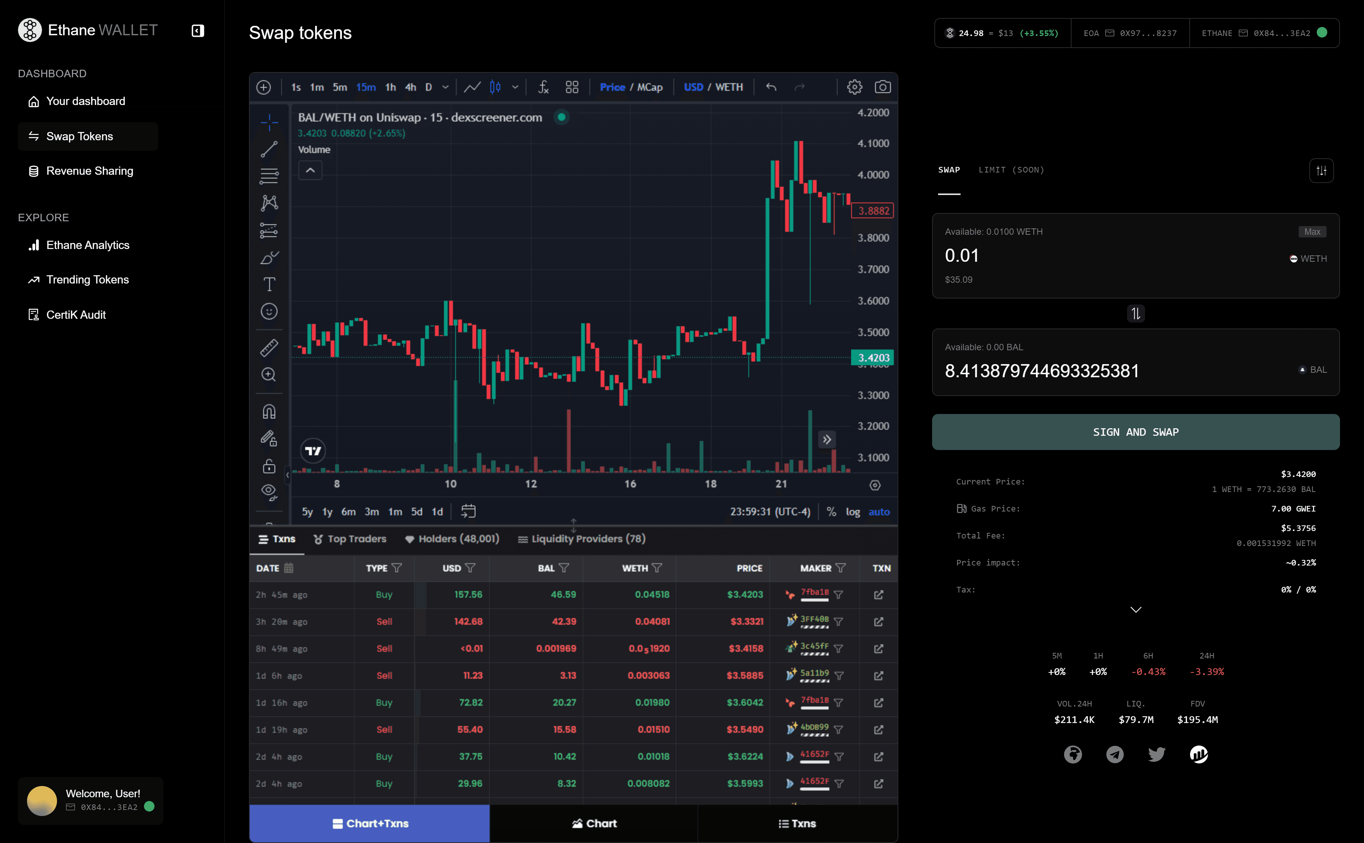Viewport: 1364px width, 843px height.
Task: Select the text annotation tool
Action: point(269,284)
